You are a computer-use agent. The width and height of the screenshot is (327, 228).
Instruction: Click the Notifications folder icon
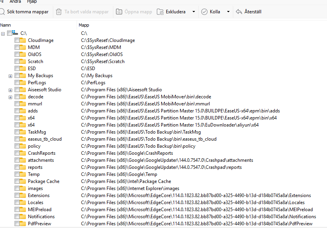[23, 217]
